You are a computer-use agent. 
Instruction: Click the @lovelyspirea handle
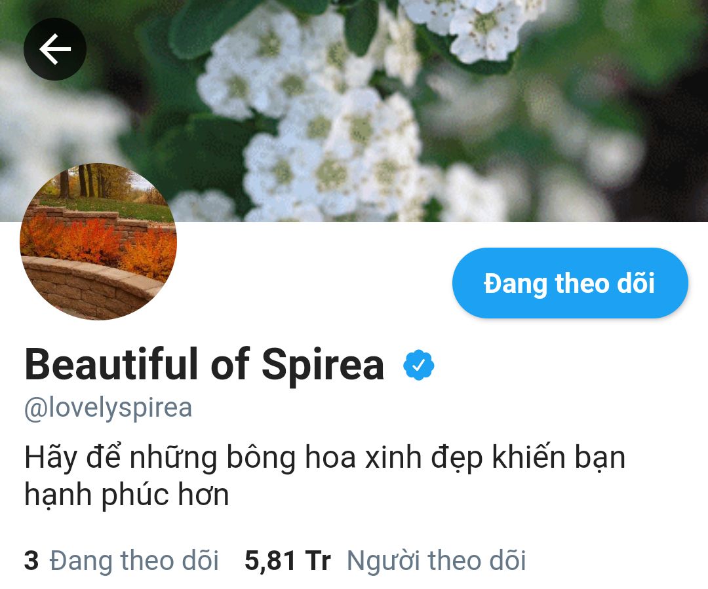point(108,408)
